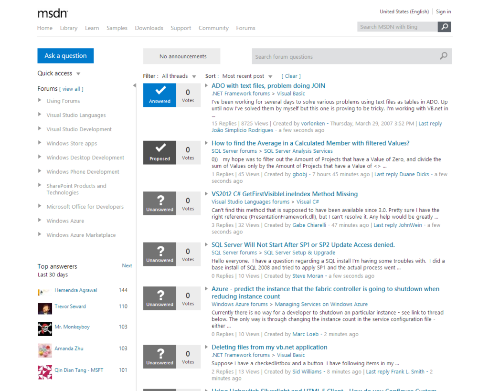This screenshot has height=391, width=489.
Task: Click the Ask a question button
Action: pos(65,55)
